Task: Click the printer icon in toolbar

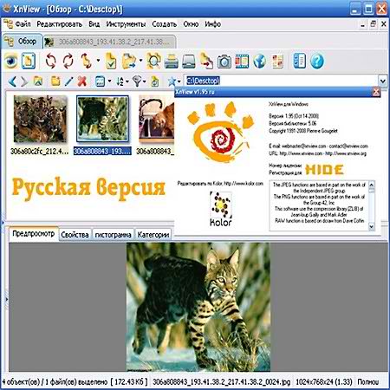Action: pos(172,62)
